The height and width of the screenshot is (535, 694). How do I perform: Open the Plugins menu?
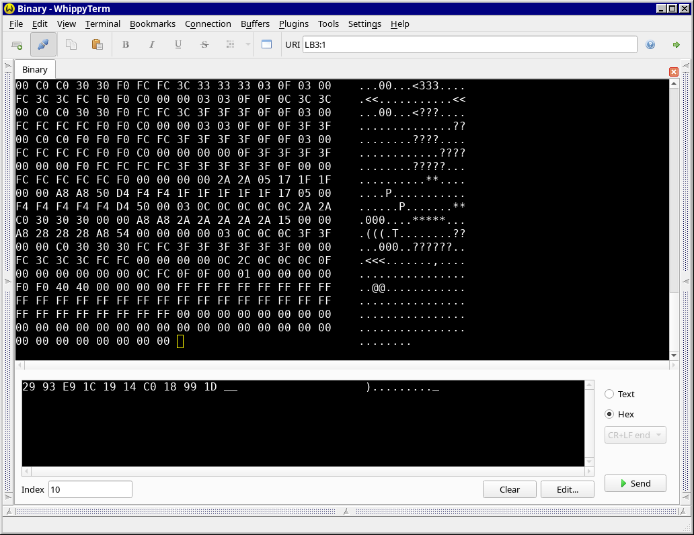(x=293, y=24)
